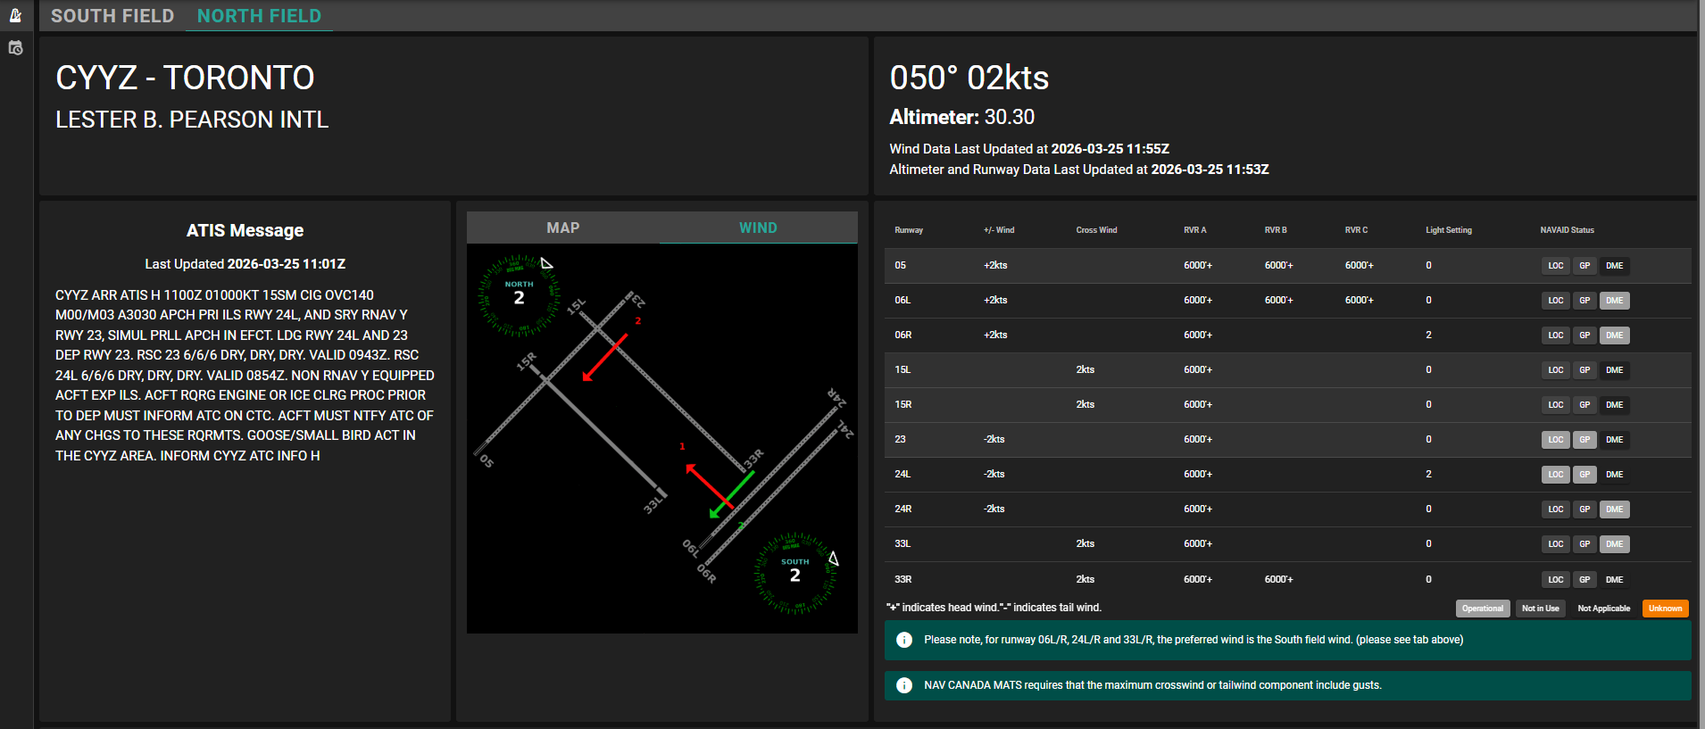Click the RVR A column header
Viewport: 1705px width, 729px height.
(x=1195, y=230)
